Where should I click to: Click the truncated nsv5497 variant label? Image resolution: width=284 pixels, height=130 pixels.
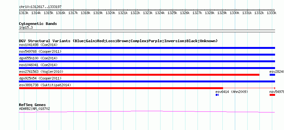(277, 92)
